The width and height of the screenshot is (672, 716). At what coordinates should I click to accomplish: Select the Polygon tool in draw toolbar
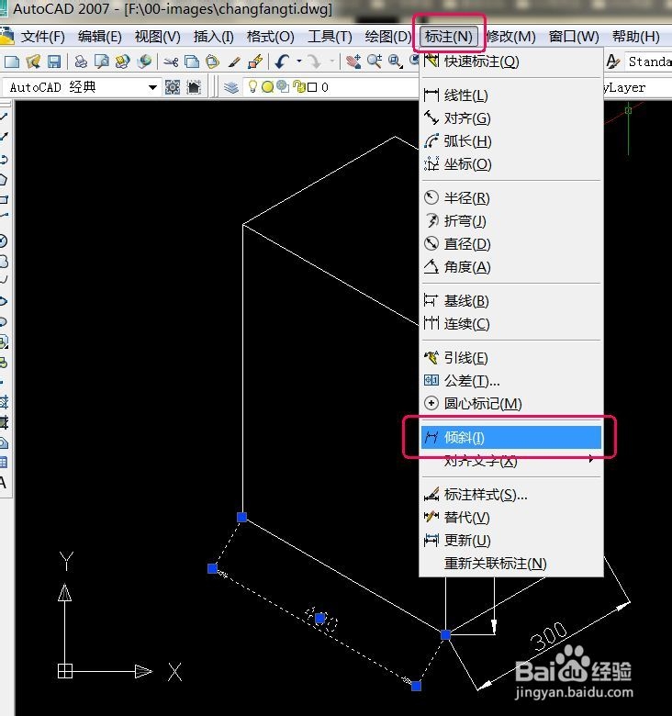point(3,179)
